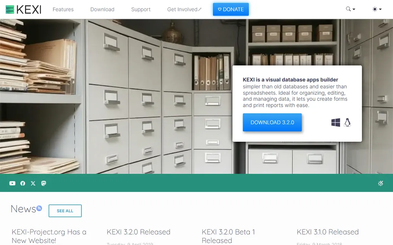Open 'KEXI 3.2.0 Beta 1 Released' article

pos(228,236)
